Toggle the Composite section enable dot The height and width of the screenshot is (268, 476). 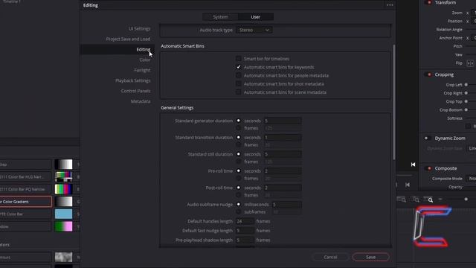[x=429, y=168]
